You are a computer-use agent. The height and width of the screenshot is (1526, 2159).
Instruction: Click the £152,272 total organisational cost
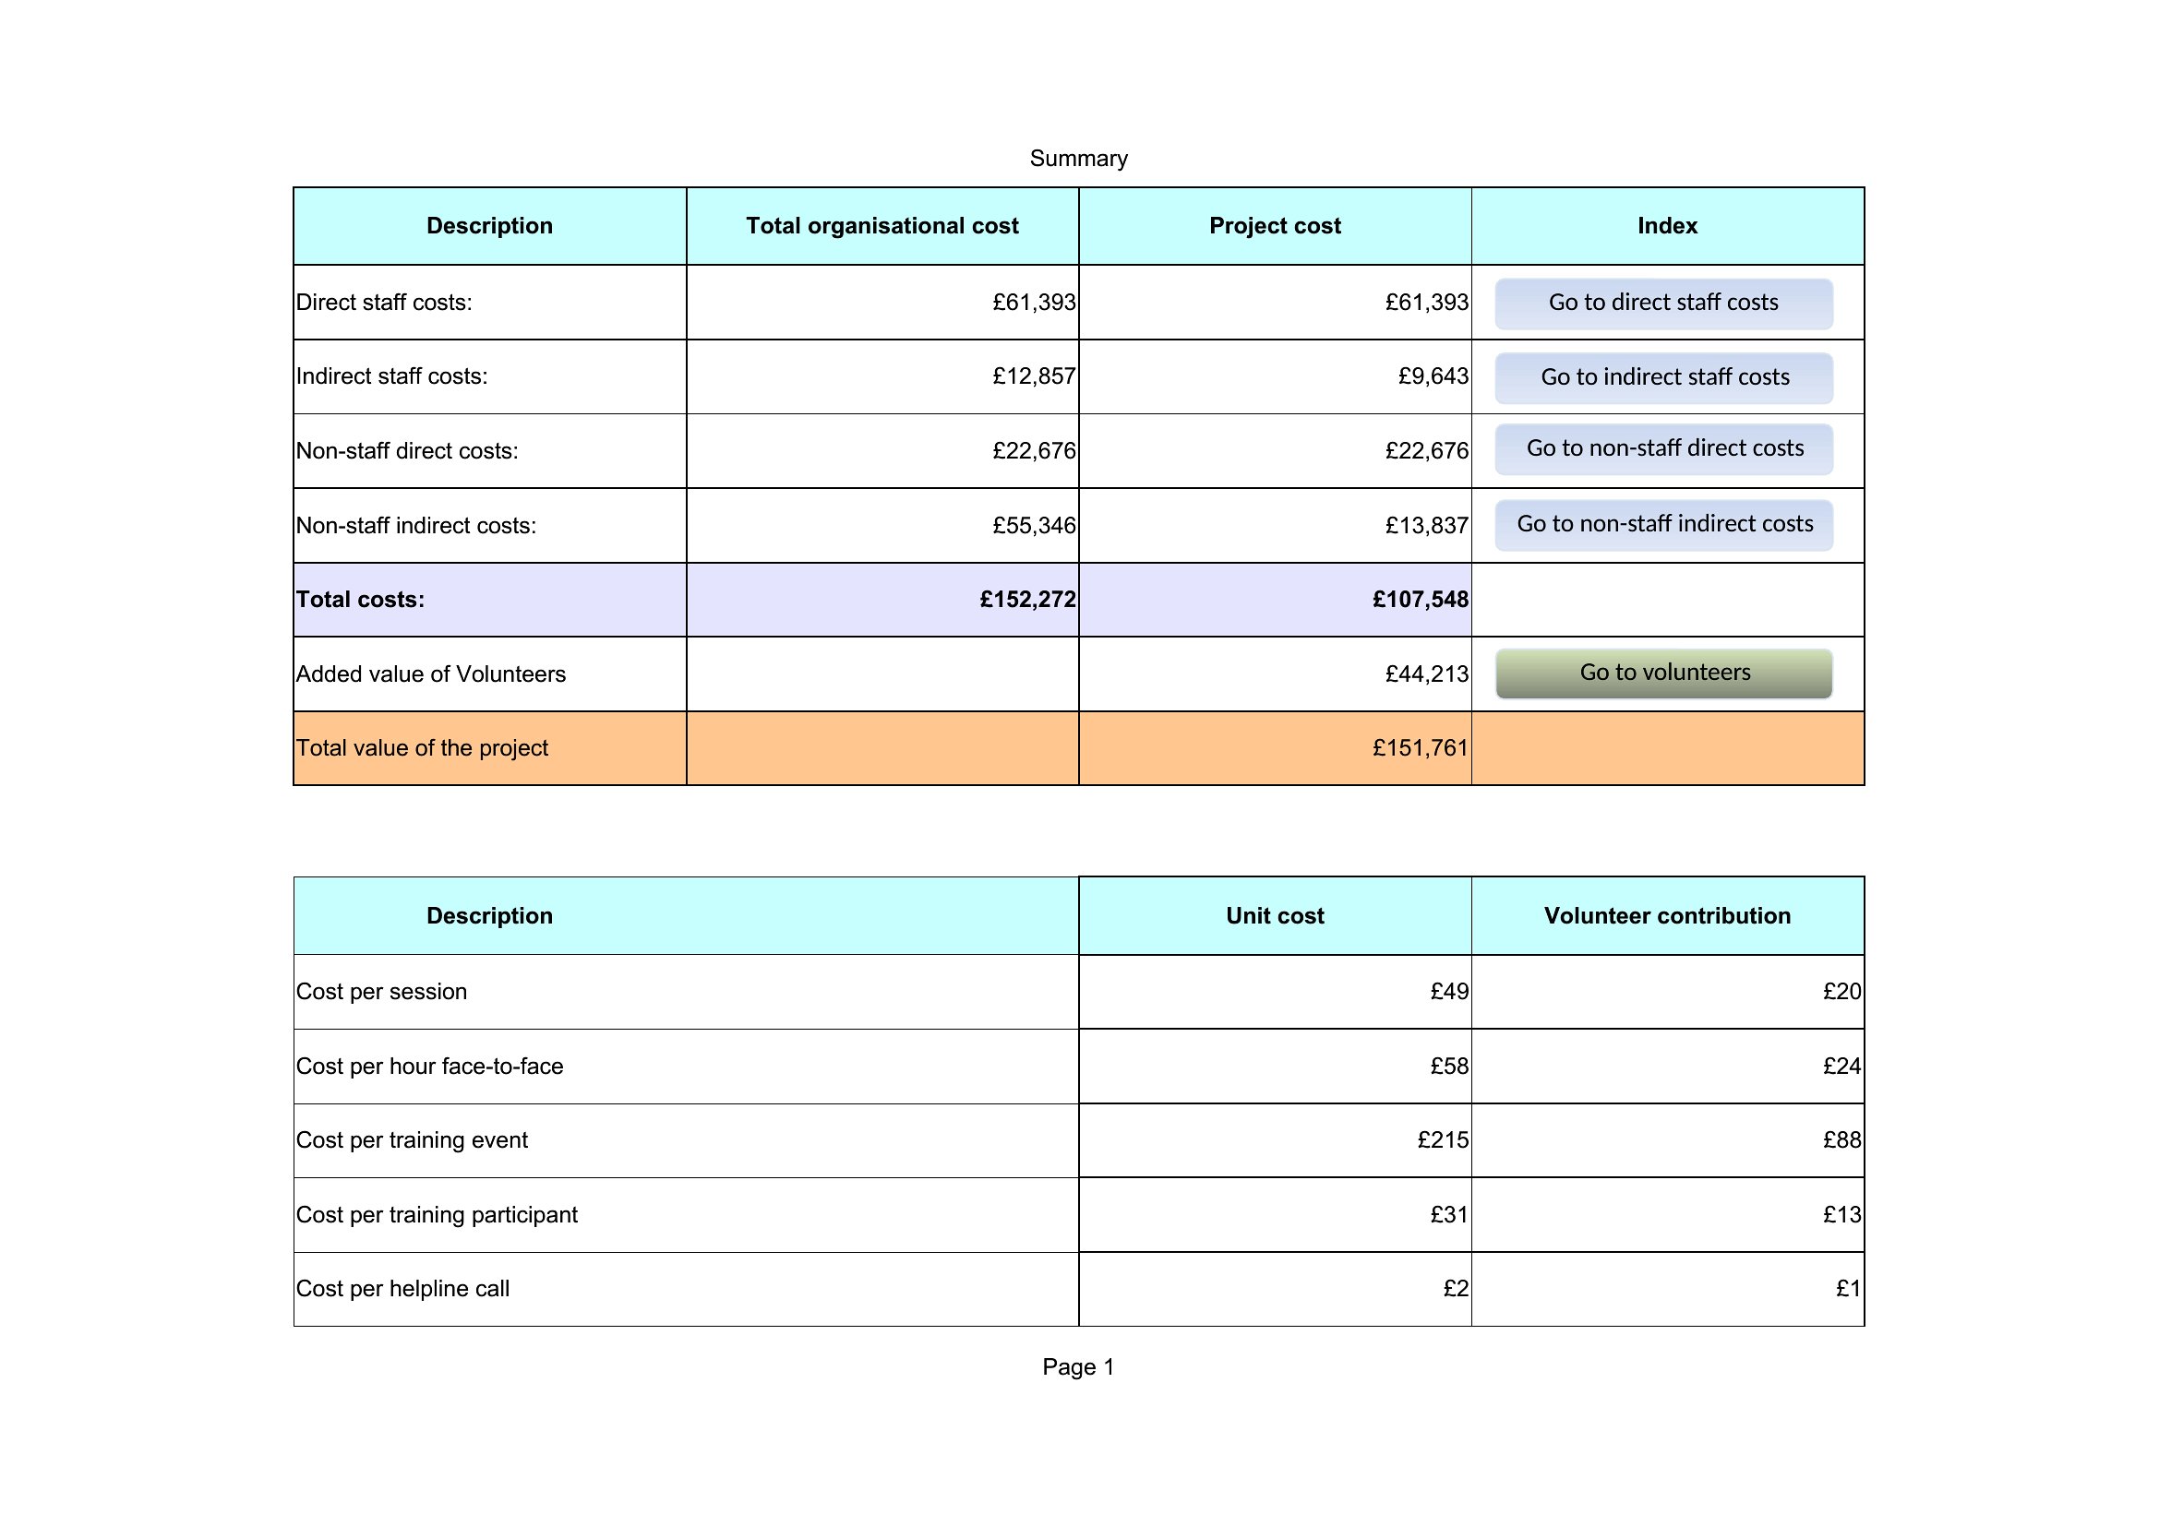coord(882,600)
